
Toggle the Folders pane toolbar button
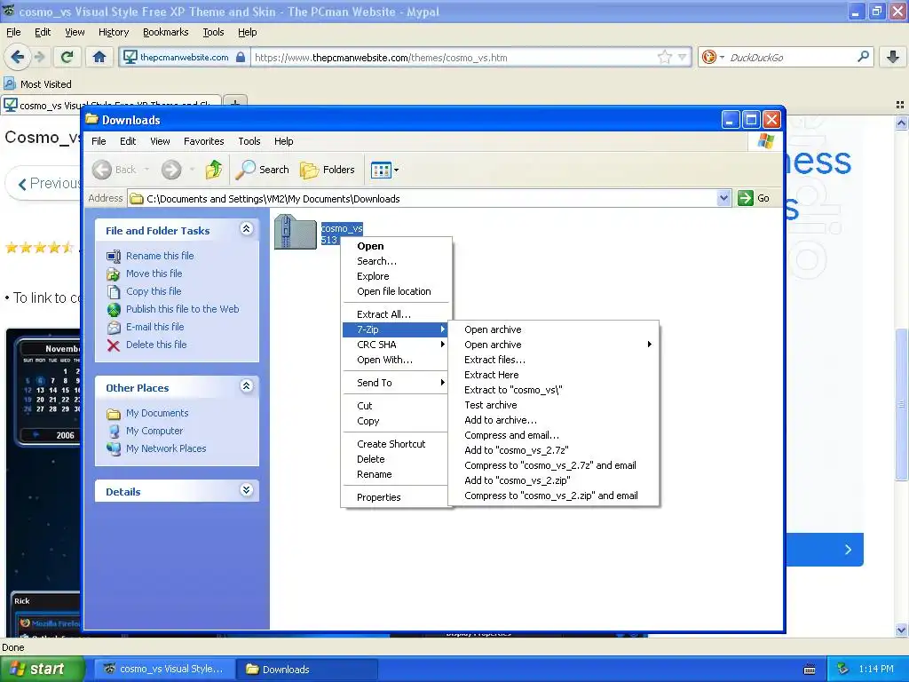click(327, 170)
